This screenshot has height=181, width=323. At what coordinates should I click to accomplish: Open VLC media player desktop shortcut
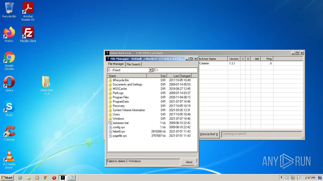(9, 159)
